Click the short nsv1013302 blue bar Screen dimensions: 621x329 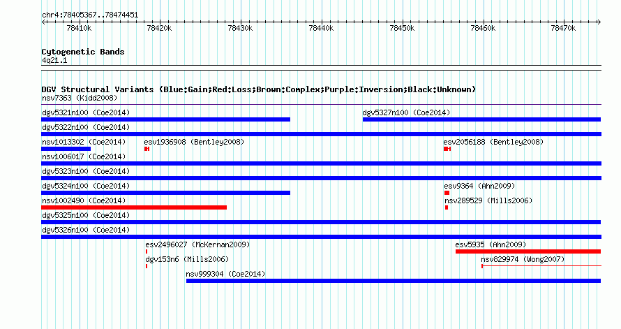click(66, 149)
